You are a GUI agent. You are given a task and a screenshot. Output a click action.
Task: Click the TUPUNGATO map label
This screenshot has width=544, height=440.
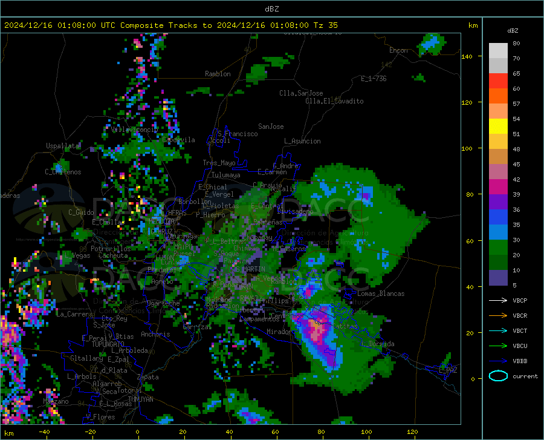tap(108, 344)
